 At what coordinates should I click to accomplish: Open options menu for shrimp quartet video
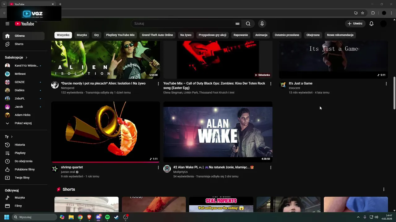click(x=158, y=167)
